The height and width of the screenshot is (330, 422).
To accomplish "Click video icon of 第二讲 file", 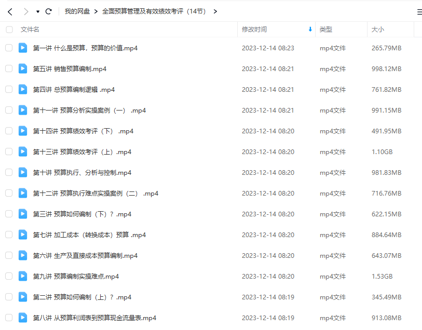I will [x=23, y=297].
